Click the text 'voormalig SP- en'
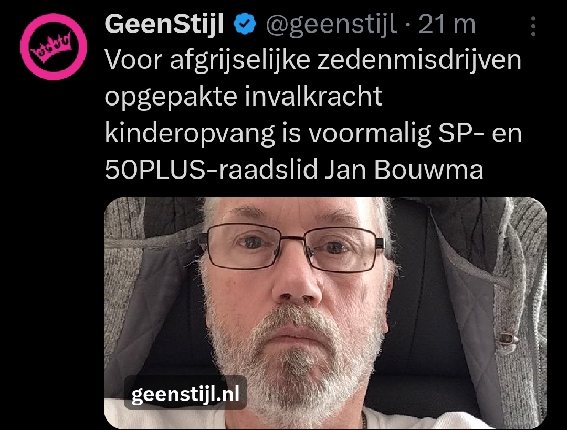This screenshot has width=567, height=430. point(415,134)
